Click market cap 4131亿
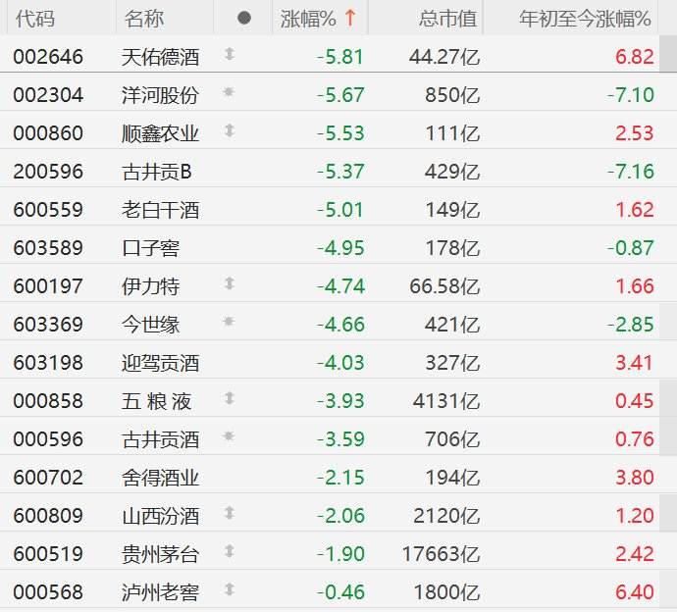This screenshot has height=612, width=677. tap(446, 401)
